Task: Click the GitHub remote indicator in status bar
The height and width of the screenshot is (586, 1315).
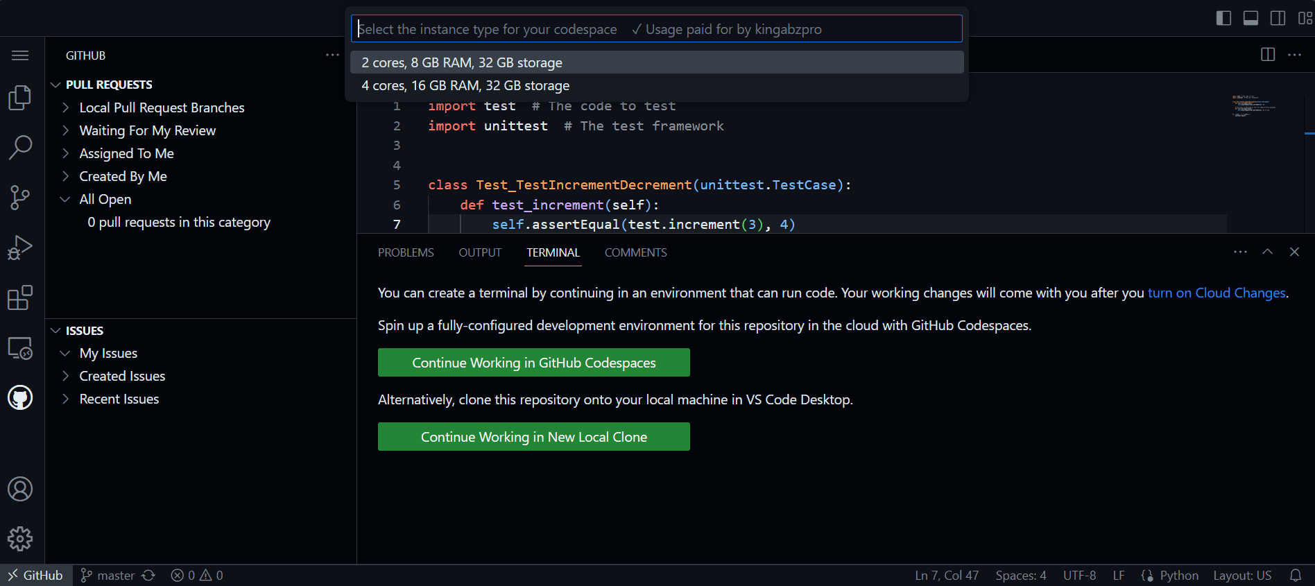Action: pyautogui.click(x=36, y=575)
